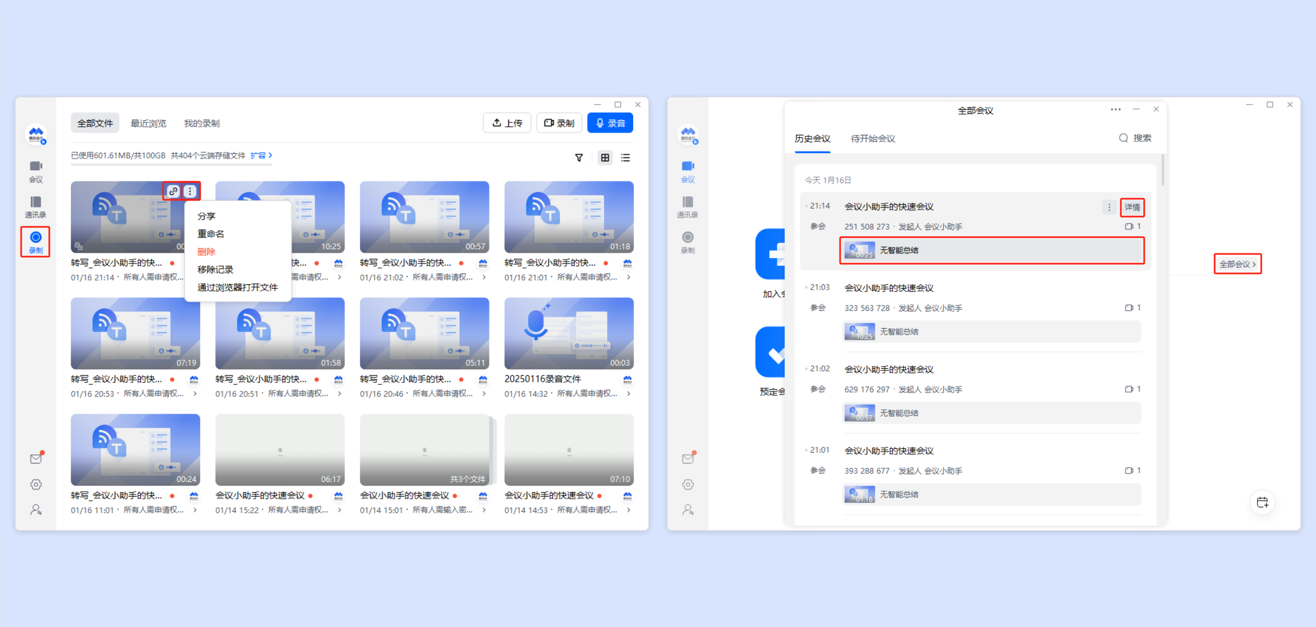Click the calendar schedule icon at bottom right

pos(1262,502)
